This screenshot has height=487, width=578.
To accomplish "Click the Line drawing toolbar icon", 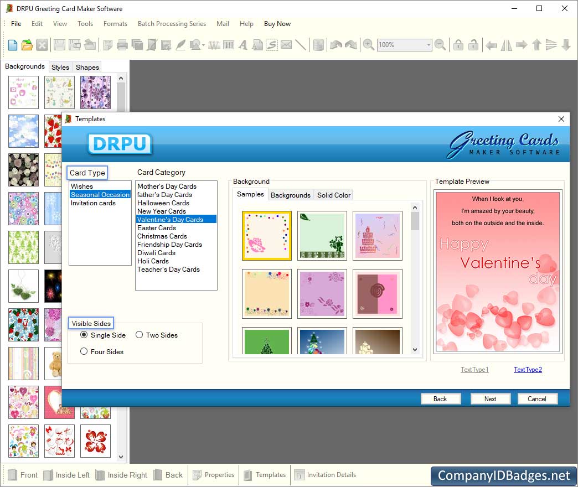I will tap(301, 45).
